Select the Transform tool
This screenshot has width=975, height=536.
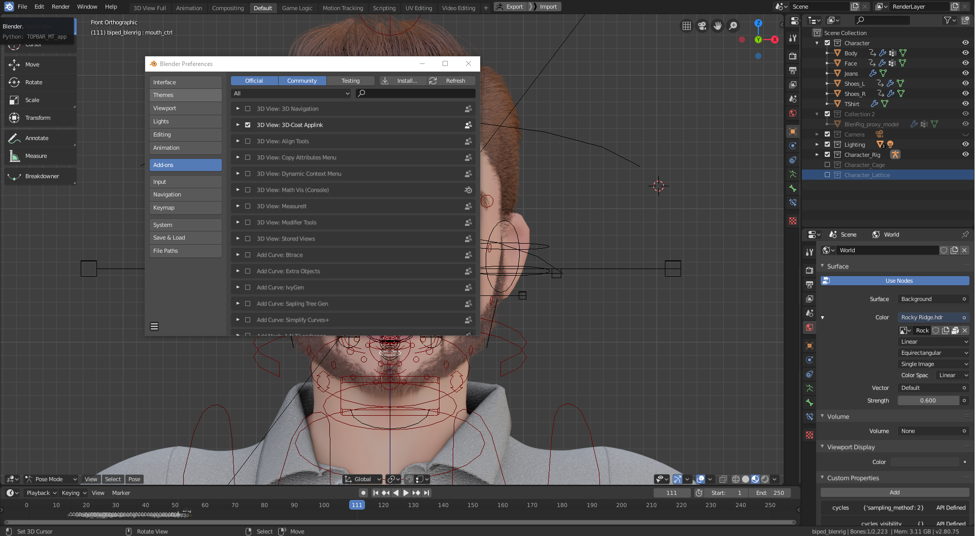41,118
